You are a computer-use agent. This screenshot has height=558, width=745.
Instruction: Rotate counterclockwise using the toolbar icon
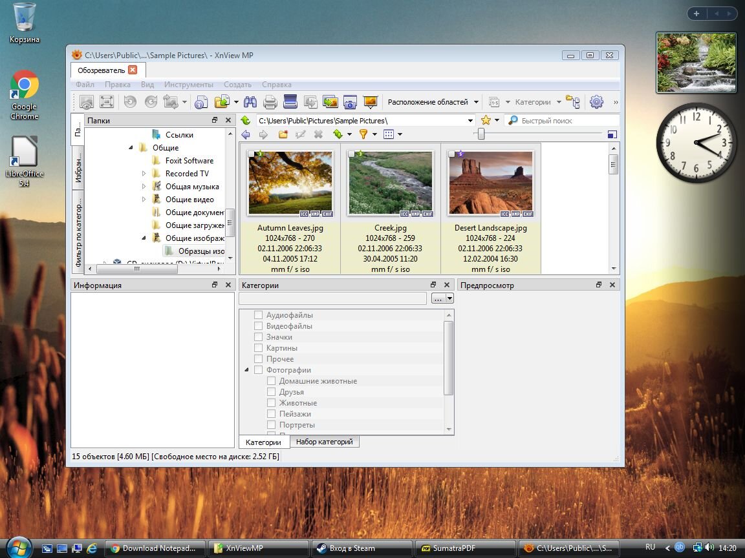point(130,102)
